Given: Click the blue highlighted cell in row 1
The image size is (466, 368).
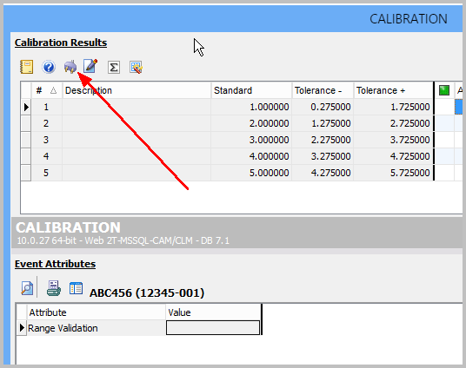Looking at the screenshot, I should 458,107.
